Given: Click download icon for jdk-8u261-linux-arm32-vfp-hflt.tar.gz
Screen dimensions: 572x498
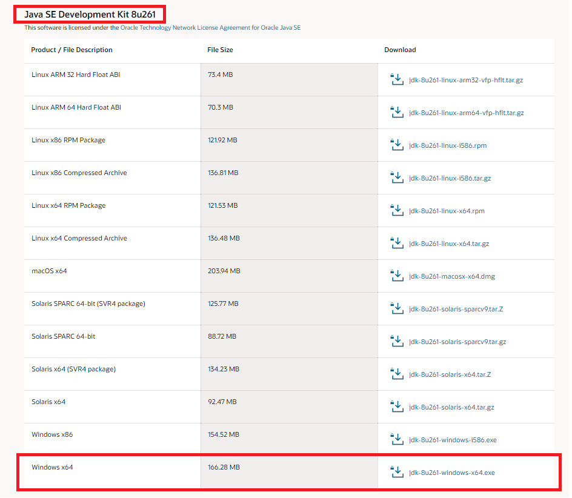Looking at the screenshot, I should point(396,79).
